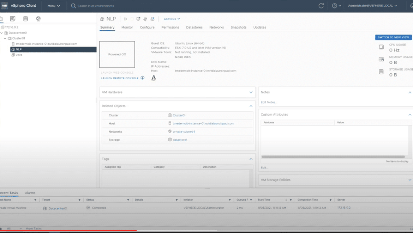Collapse the Tags panel
This screenshot has width=413, height=233.
pyautogui.click(x=251, y=159)
